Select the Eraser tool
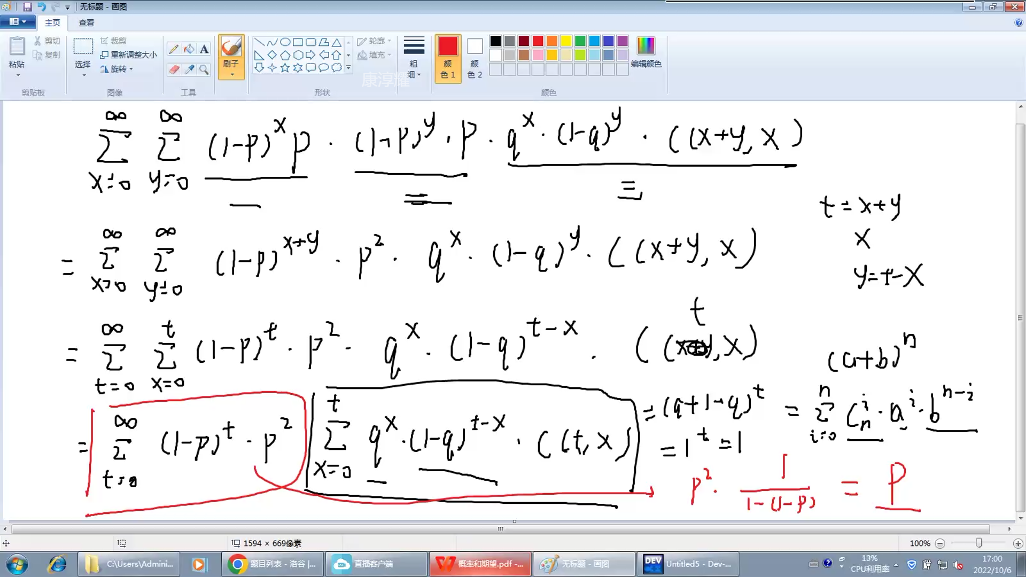The width and height of the screenshot is (1026, 577). click(x=174, y=69)
